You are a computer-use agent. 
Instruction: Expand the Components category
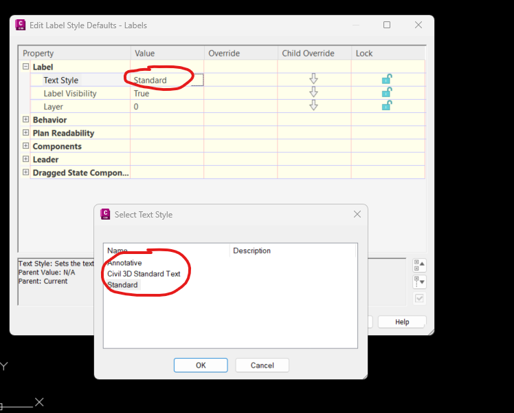(25, 146)
